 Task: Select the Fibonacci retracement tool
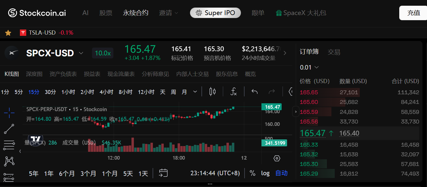tap(9, 145)
